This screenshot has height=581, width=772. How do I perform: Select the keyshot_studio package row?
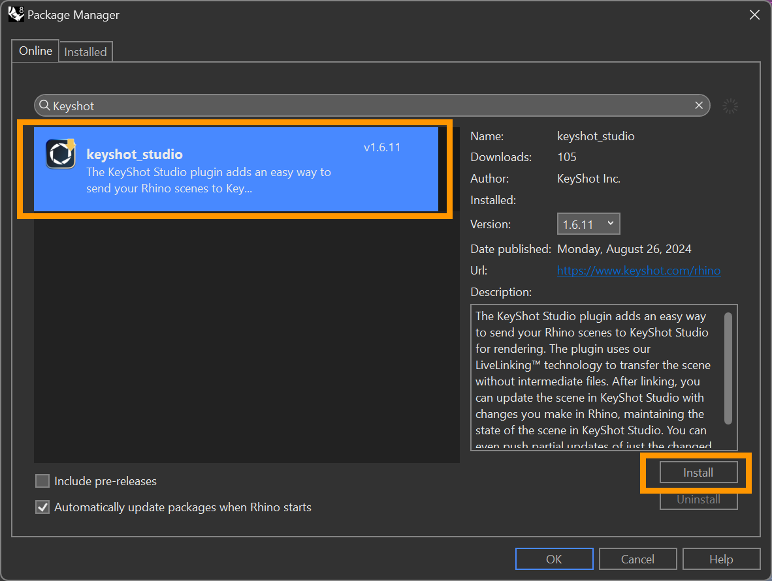(236, 169)
